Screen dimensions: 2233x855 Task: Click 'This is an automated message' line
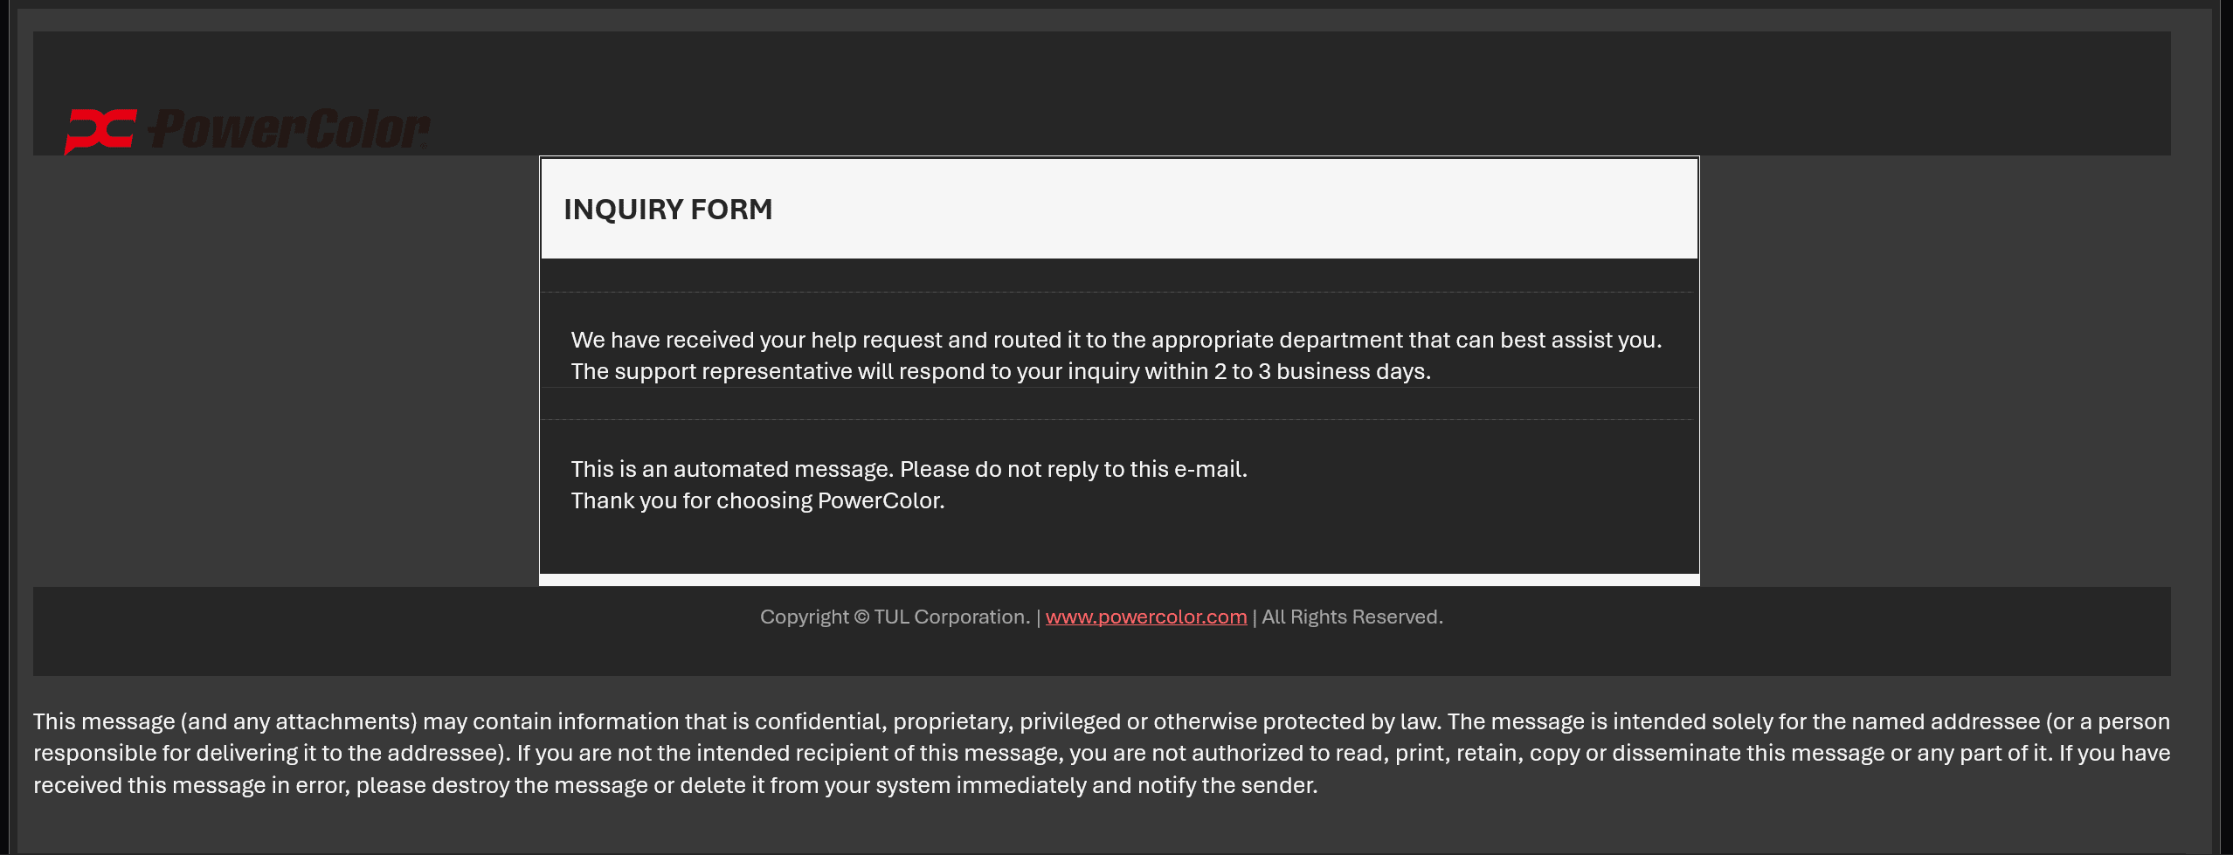point(731,469)
